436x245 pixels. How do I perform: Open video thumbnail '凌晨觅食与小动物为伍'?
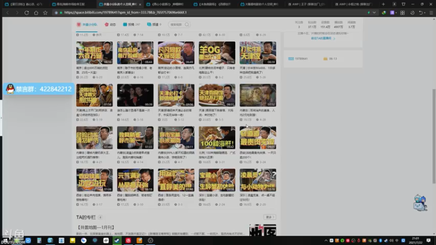(x=258, y=180)
